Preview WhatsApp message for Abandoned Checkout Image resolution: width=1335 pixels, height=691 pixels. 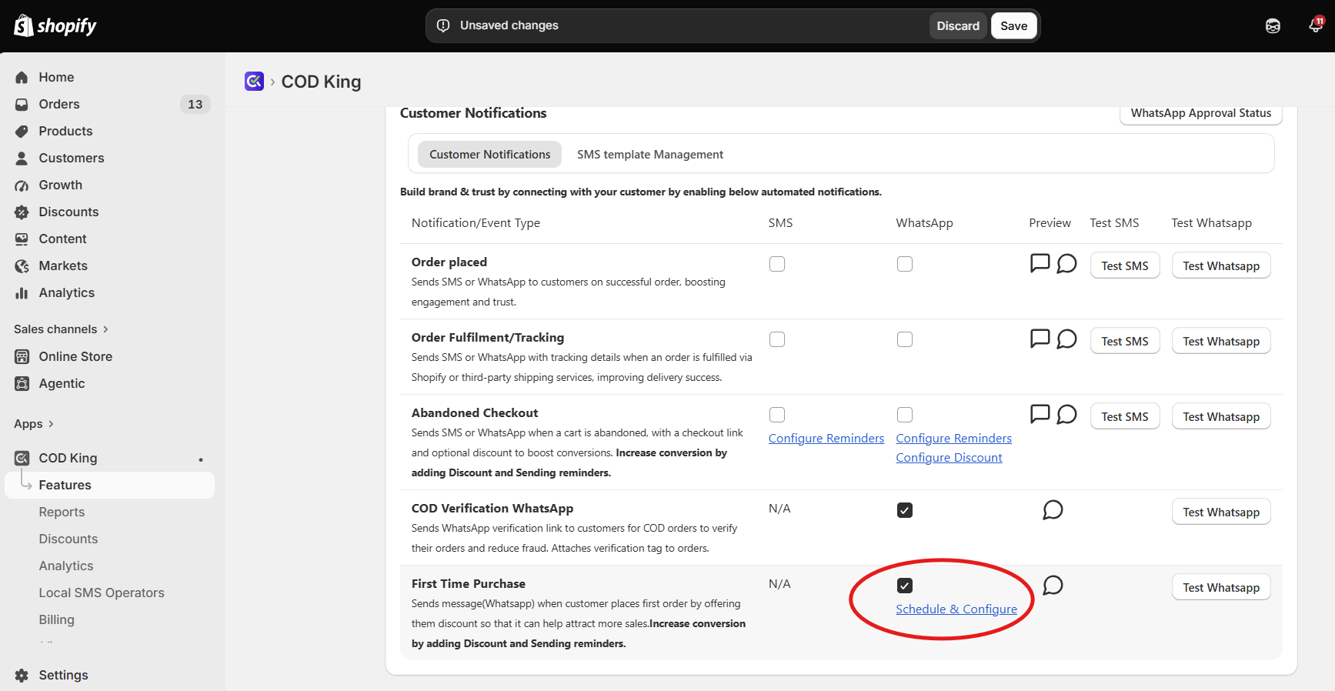pos(1066,414)
